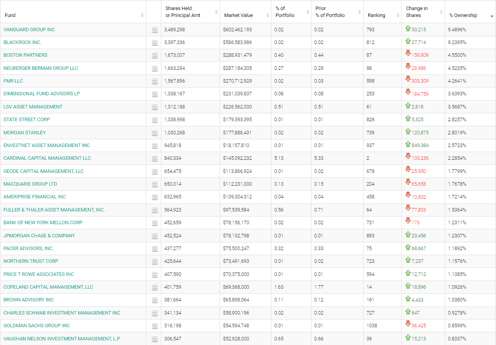Open grid icon in Cardinal Capital Management row
Viewport: 496px width, 345px height.
(155, 159)
